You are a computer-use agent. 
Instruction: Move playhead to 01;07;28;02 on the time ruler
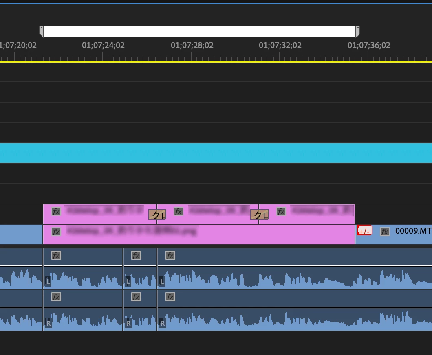[x=192, y=46]
